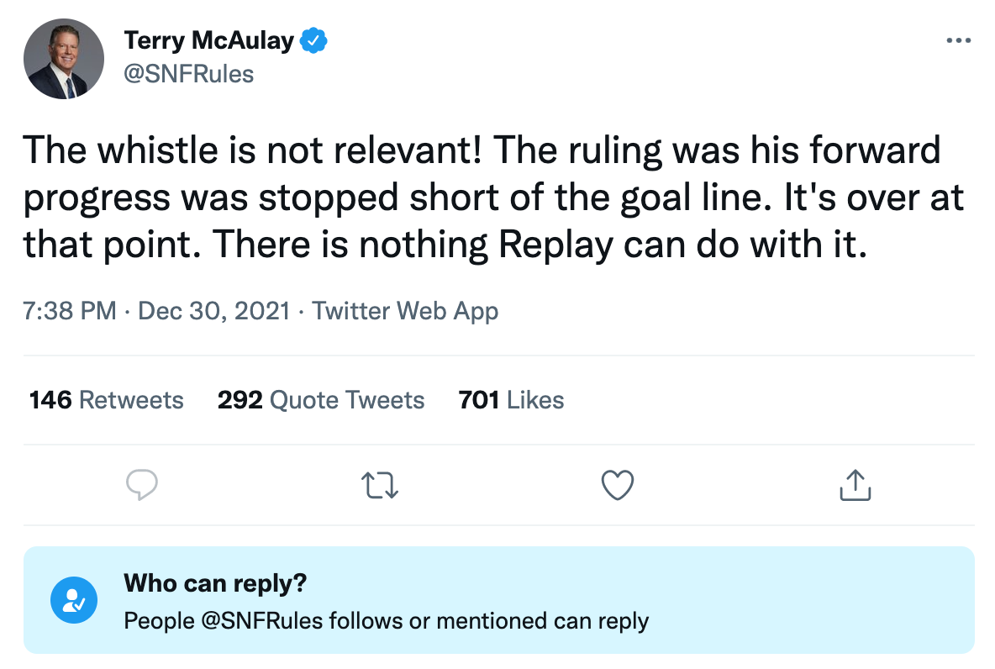995x669 pixels.
Task: Open Terry McAulay's profile photo
Action: (64, 60)
